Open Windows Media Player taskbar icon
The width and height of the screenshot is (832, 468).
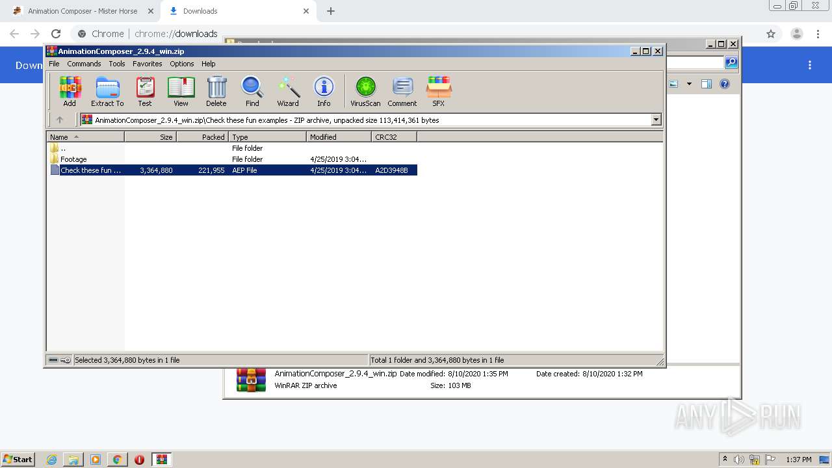(96, 460)
